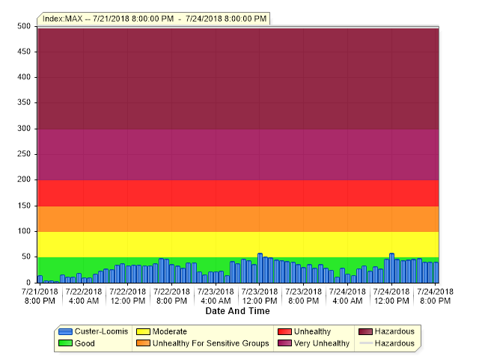Click the 7/22/2018 8:00 PM axis label
Screen dimensions: 479x359
tap(171, 296)
